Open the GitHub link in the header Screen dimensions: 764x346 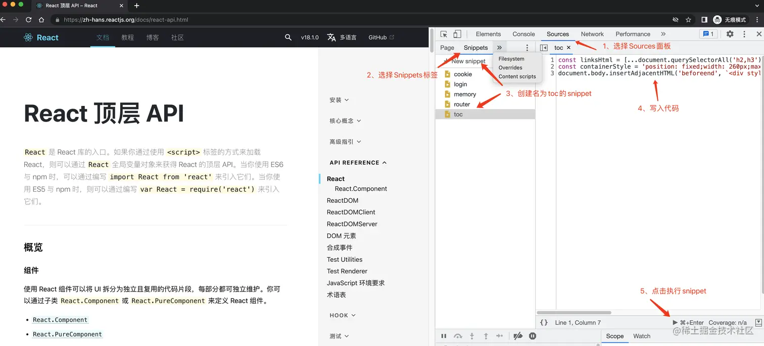pyautogui.click(x=381, y=37)
